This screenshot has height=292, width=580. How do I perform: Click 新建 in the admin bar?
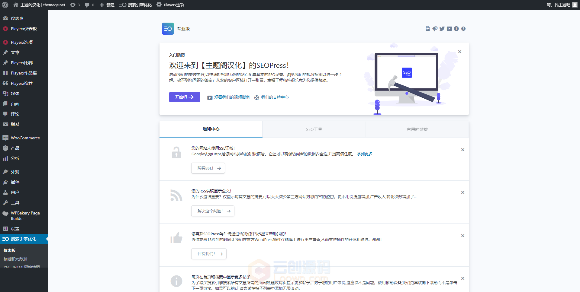pos(107,5)
